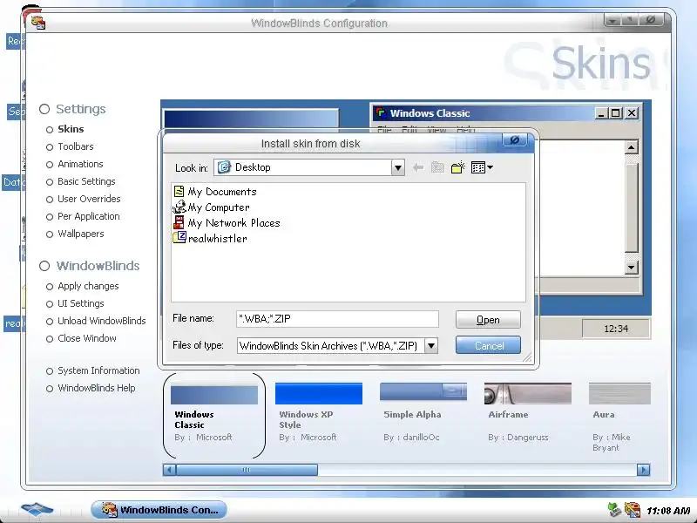Click the WindowBlinds Configuration title bar icon
This screenshot has height=523, width=697.
pyautogui.click(x=38, y=23)
